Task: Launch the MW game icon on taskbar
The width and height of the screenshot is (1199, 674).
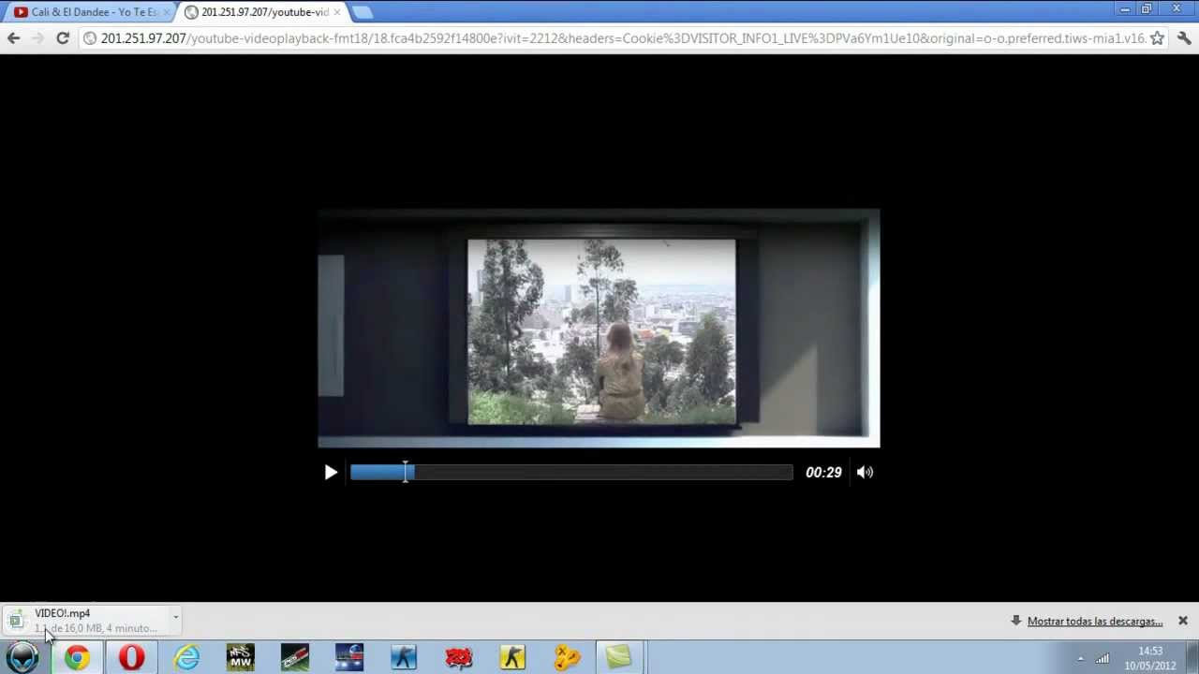Action: click(x=241, y=657)
